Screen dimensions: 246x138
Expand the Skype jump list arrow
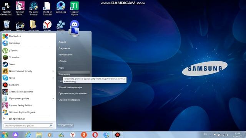point(53,78)
